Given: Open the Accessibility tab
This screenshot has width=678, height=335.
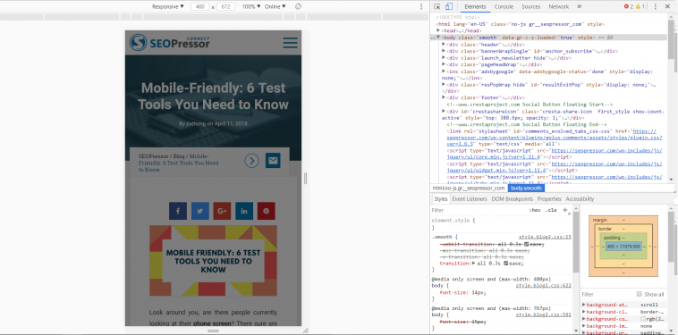Looking at the screenshot, I should point(580,199).
